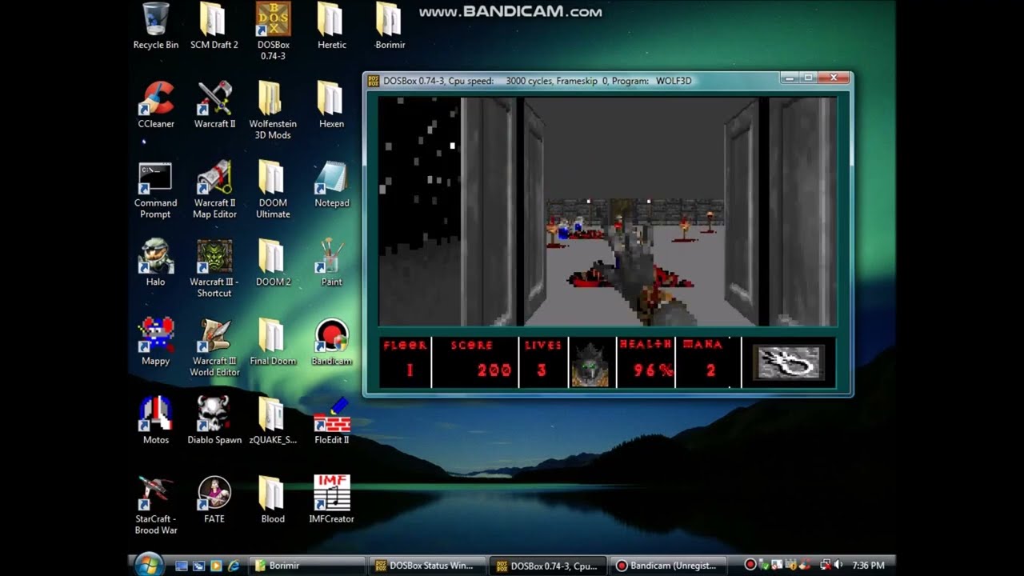
Task: Open media player quick launch icon
Action: pyautogui.click(x=216, y=566)
